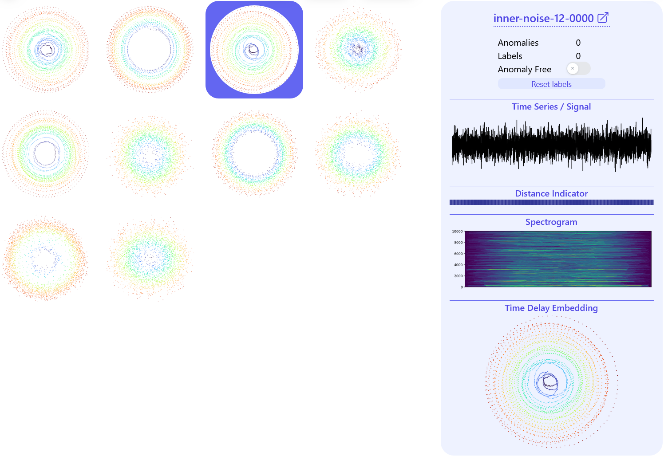This screenshot has height=460, width=668.
Task: Pick the second thumbnail in the second row
Action: tap(150, 153)
